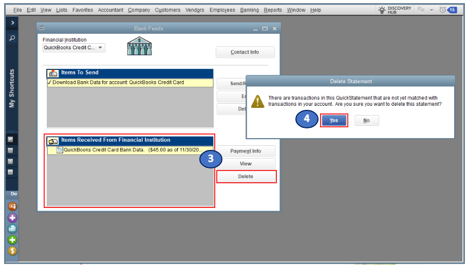
Task: Open the Vendors menu
Action: (x=195, y=10)
